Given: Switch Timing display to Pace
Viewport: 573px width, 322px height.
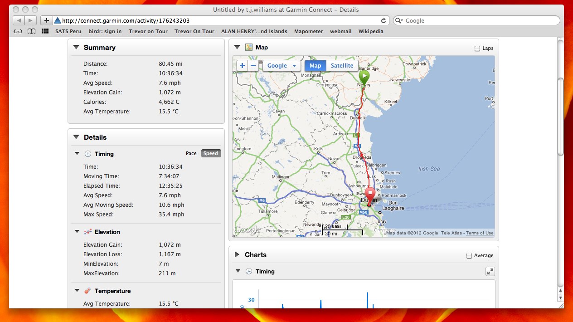Looking at the screenshot, I should pos(191,153).
